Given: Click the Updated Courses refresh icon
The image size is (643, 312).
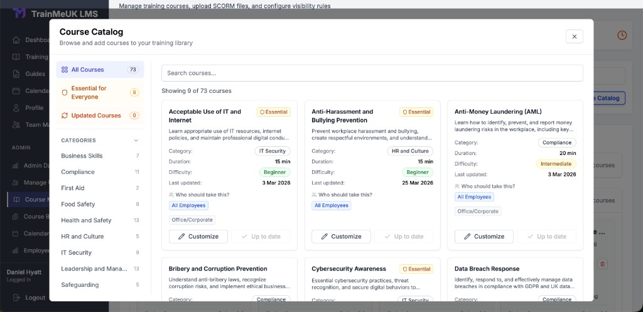Looking at the screenshot, I should [65, 116].
